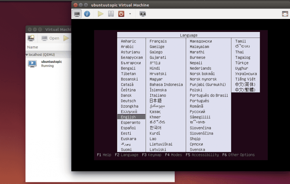Click F6 Other Options at bottom
The width and height of the screenshot is (290, 184).
click(x=238, y=155)
